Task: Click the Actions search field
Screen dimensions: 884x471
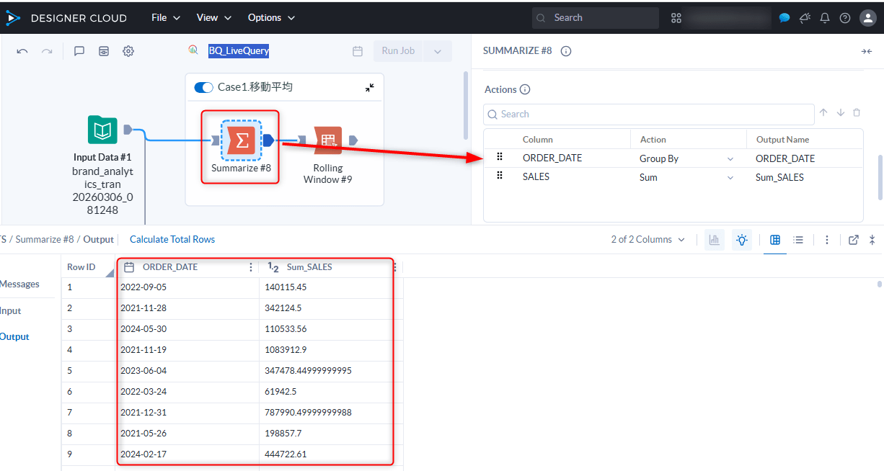Action: click(x=649, y=115)
